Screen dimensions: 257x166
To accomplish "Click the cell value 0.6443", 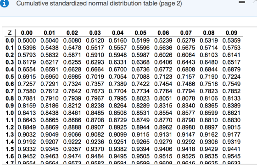I will point(186,62).
